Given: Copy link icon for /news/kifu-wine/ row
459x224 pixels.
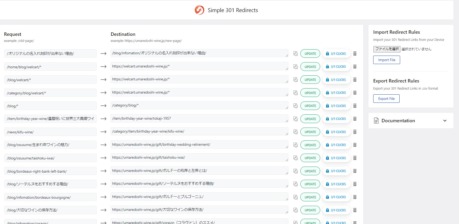Looking at the screenshot, I should tap(296, 132).
